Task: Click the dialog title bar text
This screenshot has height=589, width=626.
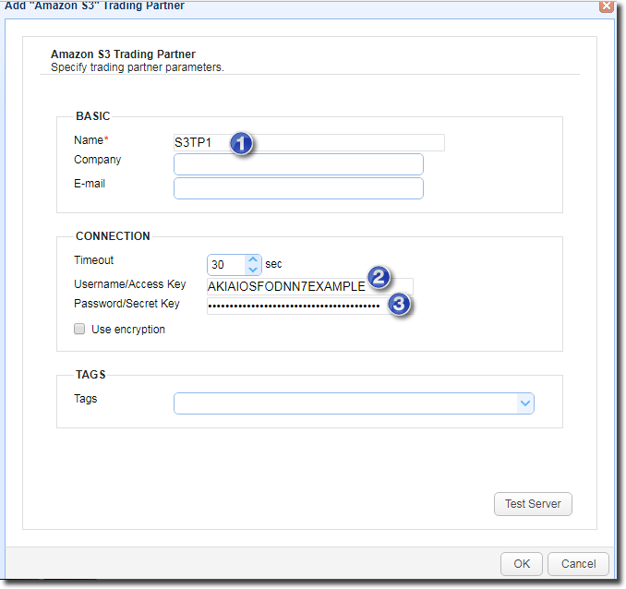Action: pos(95,6)
